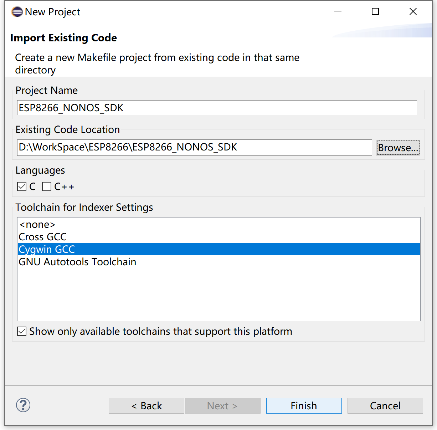Enable the C language checkbox
The image size is (437, 430).
coord(22,186)
